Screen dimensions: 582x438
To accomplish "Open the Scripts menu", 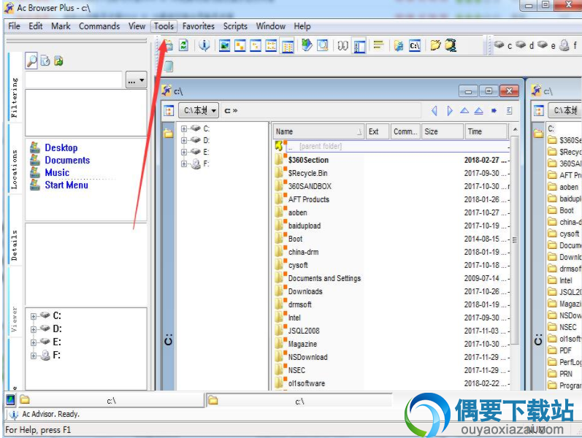I will point(235,26).
